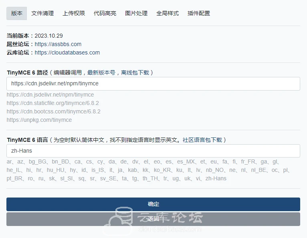Click the 屌丝论坛 label
Screen dimensions: 307x238
[x=18, y=44]
